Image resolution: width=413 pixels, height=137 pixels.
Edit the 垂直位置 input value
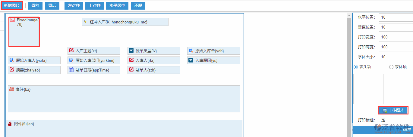point(396,27)
